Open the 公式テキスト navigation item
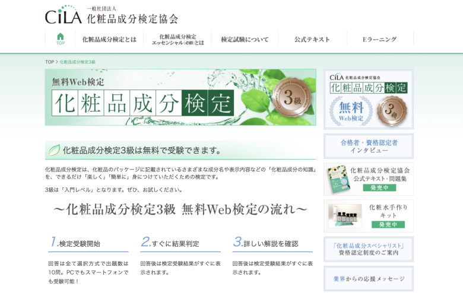 tap(312, 40)
